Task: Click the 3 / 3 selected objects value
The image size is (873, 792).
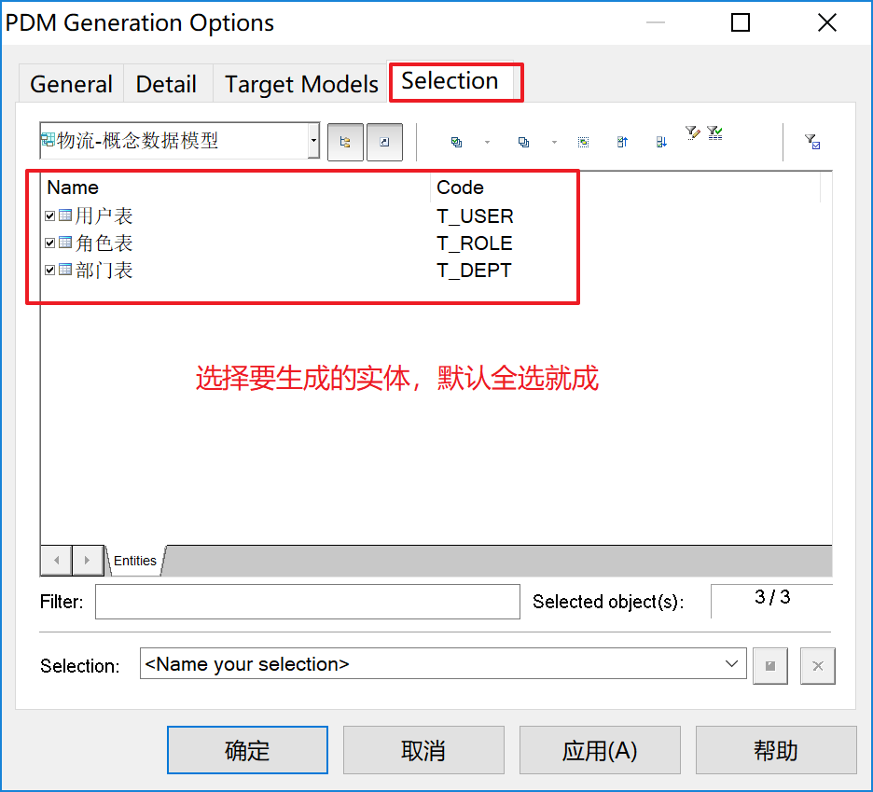Action: pyautogui.click(x=772, y=597)
